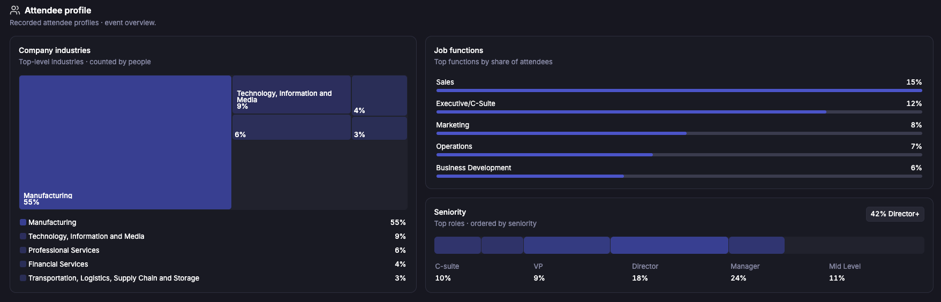The height and width of the screenshot is (302, 941).
Task: Click the Company industries heading
Action: pos(55,50)
